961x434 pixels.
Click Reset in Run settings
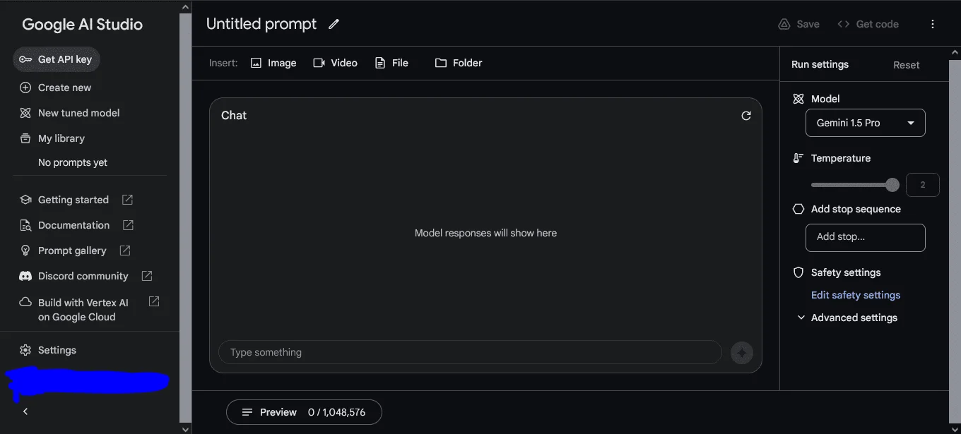click(x=907, y=65)
